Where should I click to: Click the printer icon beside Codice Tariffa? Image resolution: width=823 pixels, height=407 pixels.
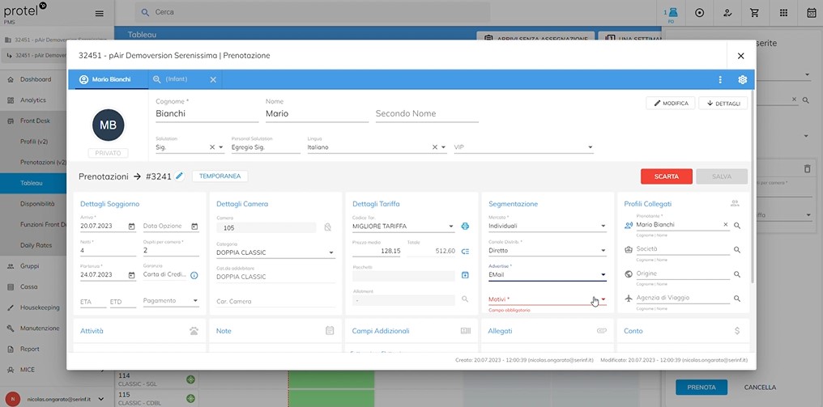465,227
